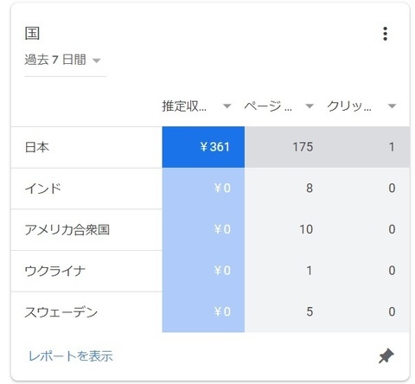The width and height of the screenshot is (415, 384).
Task: Open the レポートを表示 link
Action: [x=71, y=356]
